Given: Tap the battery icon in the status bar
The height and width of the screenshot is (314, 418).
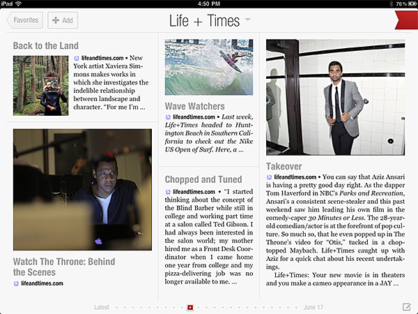Looking at the screenshot, I should pyautogui.click(x=412, y=3).
